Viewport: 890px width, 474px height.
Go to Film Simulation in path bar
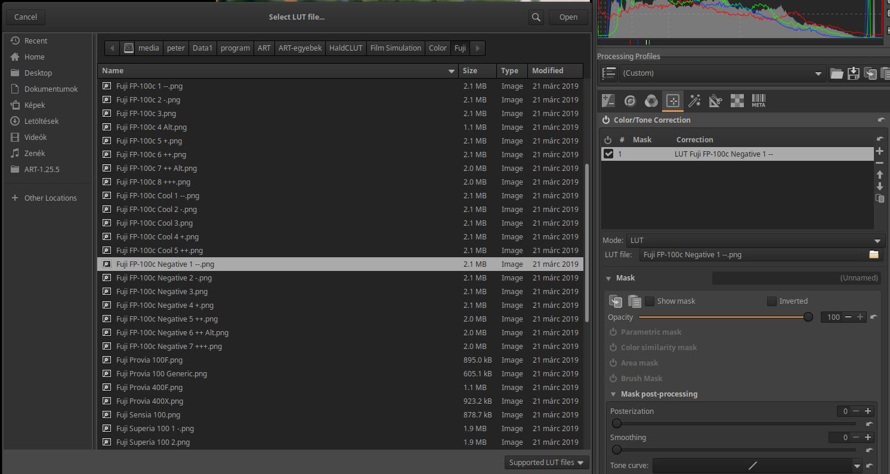click(395, 48)
